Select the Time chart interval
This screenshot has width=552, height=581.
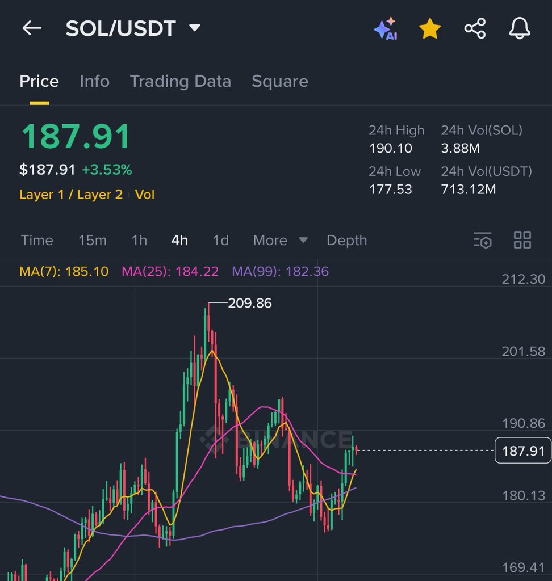(x=37, y=241)
